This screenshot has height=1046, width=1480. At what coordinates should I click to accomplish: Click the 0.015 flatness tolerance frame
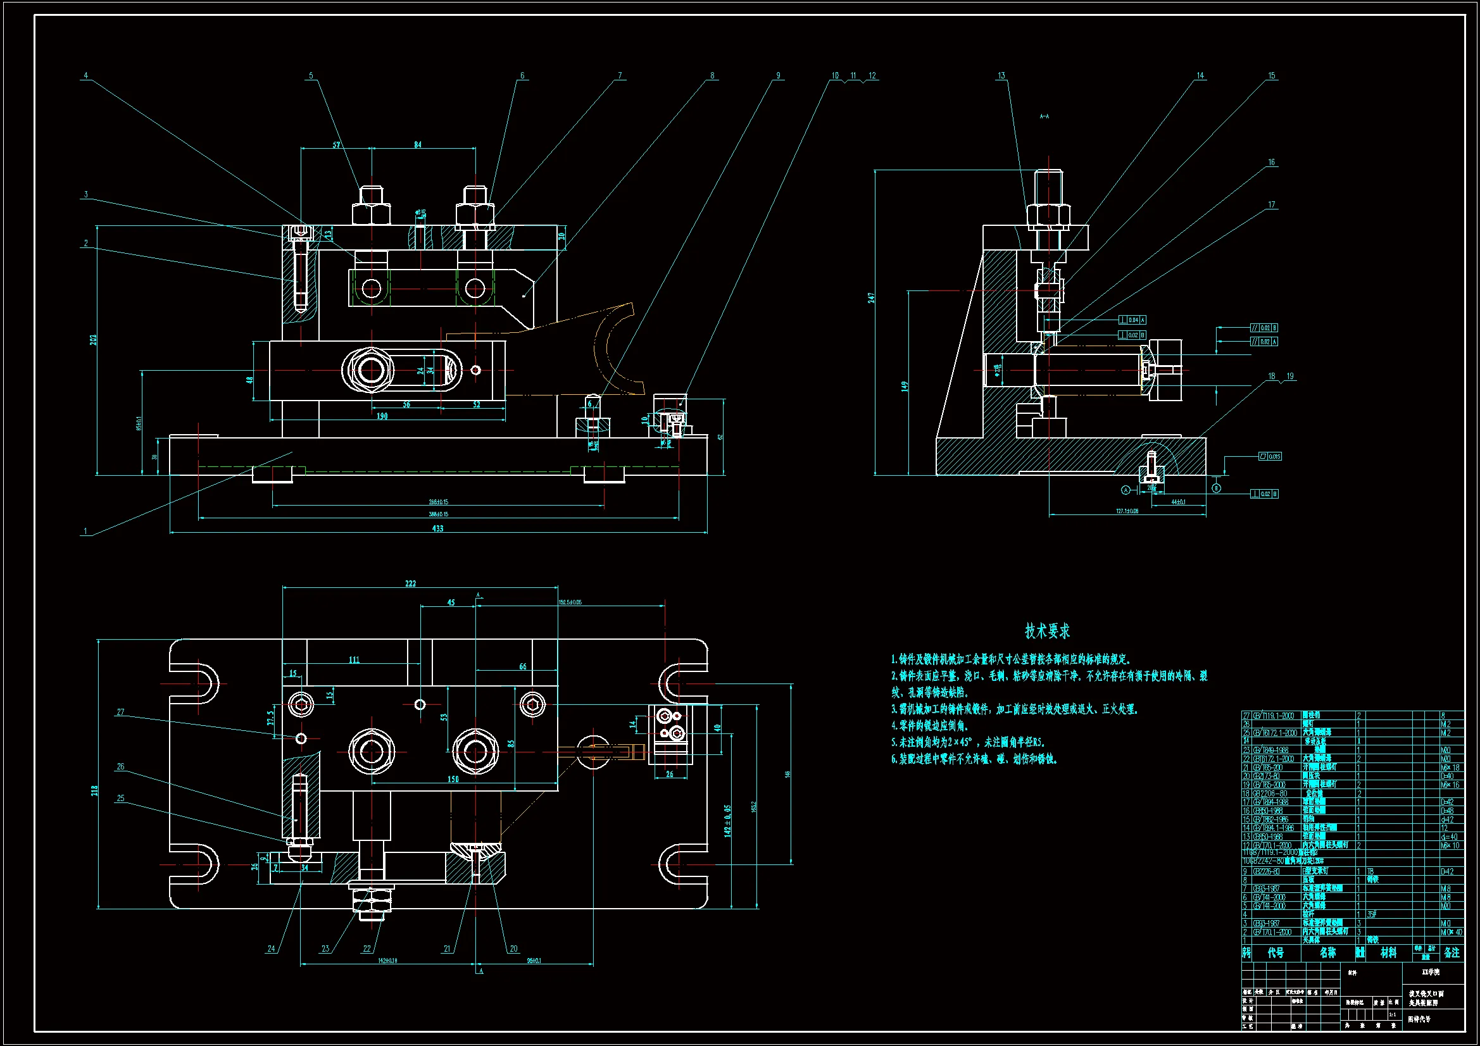coord(1270,456)
